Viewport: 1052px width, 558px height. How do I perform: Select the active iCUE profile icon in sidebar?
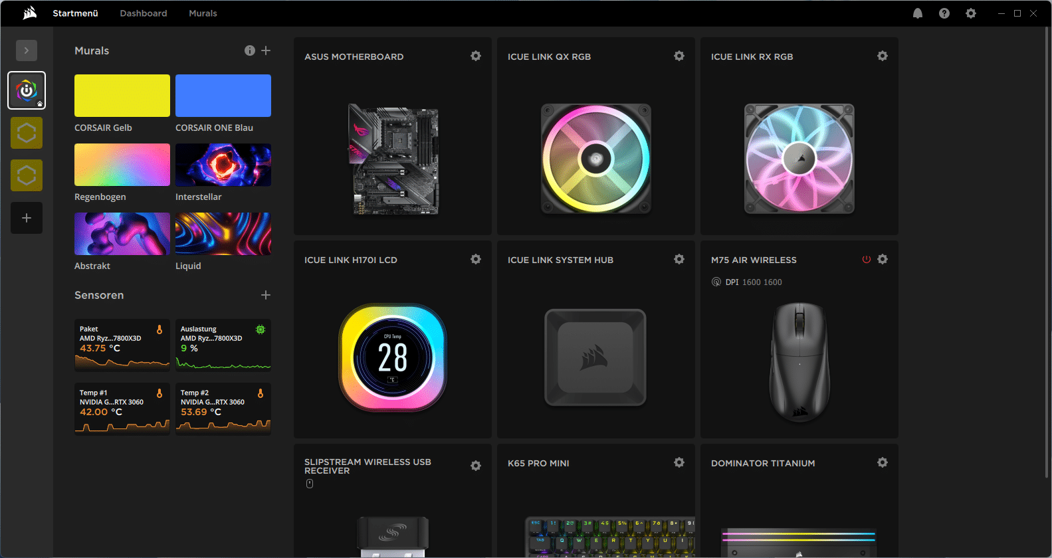click(x=27, y=90)
